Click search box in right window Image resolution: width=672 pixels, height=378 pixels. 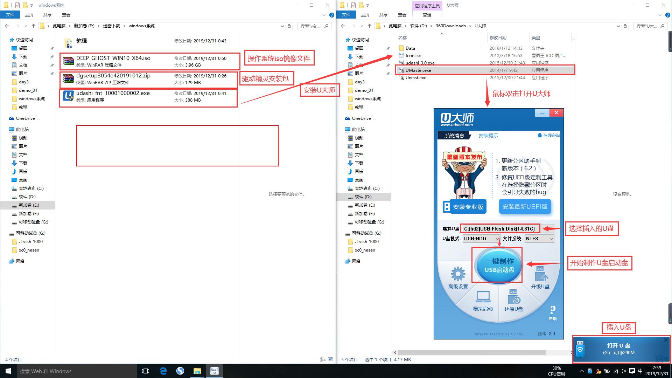(650, 26)
